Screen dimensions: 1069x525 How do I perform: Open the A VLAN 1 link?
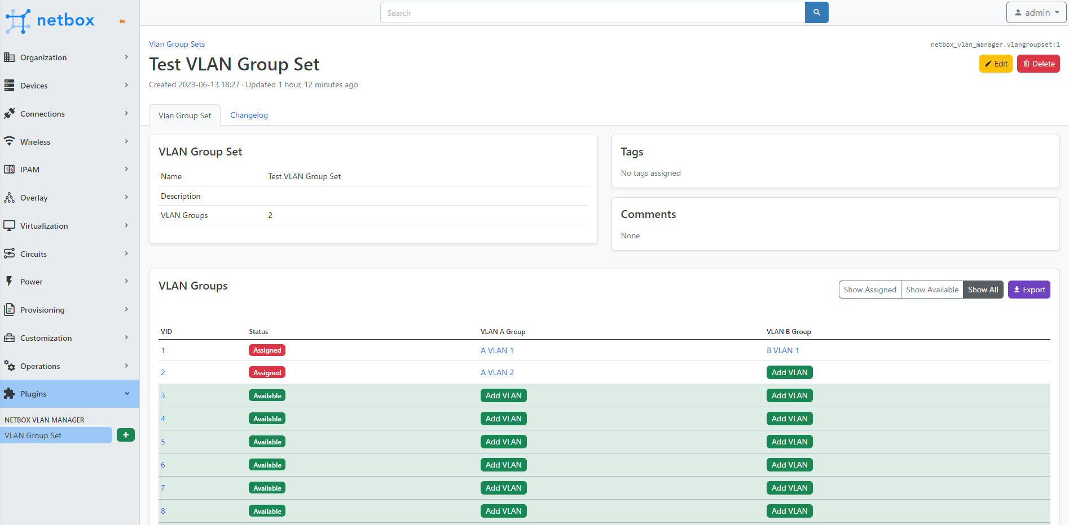pyautogui.click(x=497, y=350)
